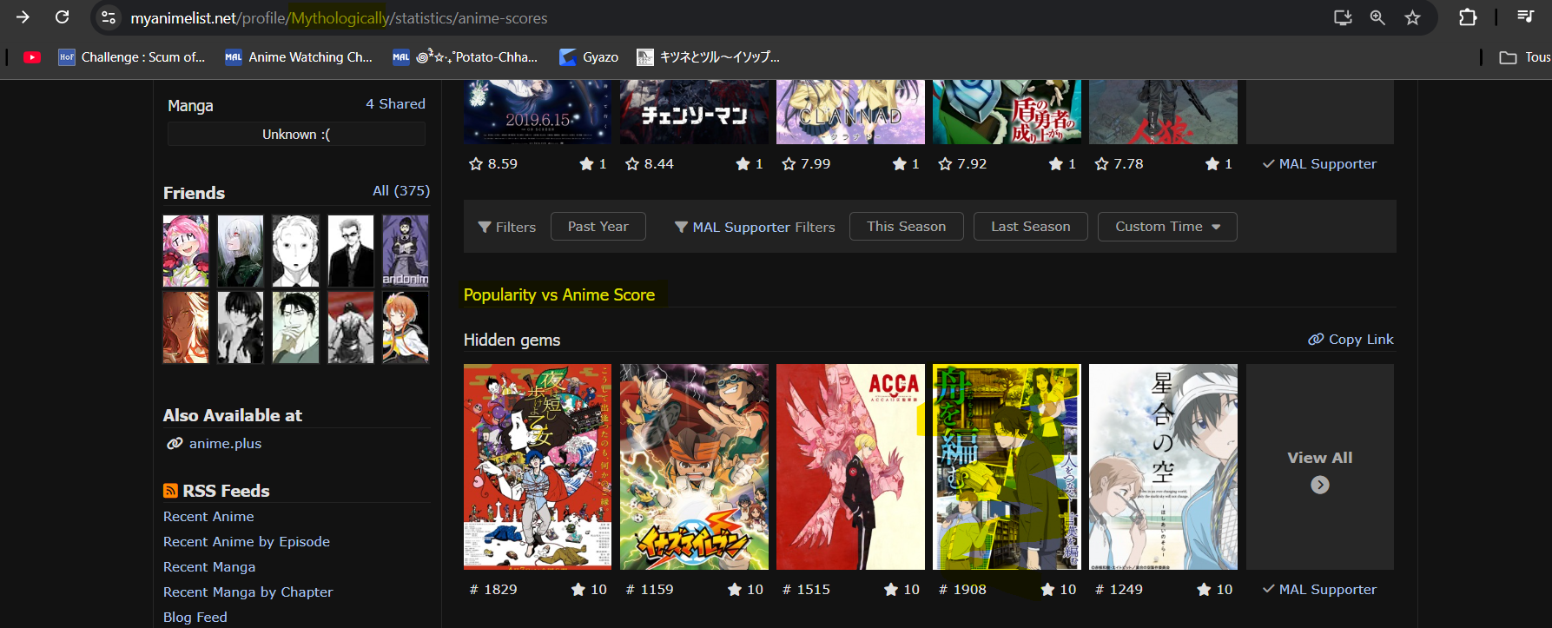This screenshot has height=628, width=1552.
Task: Open the Challenge : Scum of... bookmark
Action: pos(132,57)
